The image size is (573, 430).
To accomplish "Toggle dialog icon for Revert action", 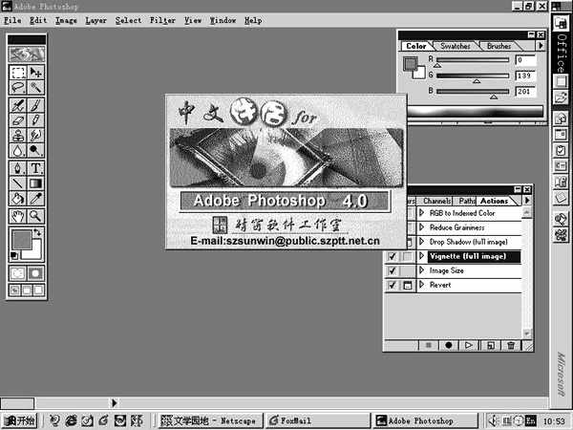I will point(408,285).
